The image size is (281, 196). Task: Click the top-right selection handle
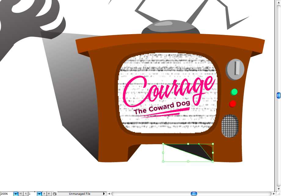tap(213, 144)
